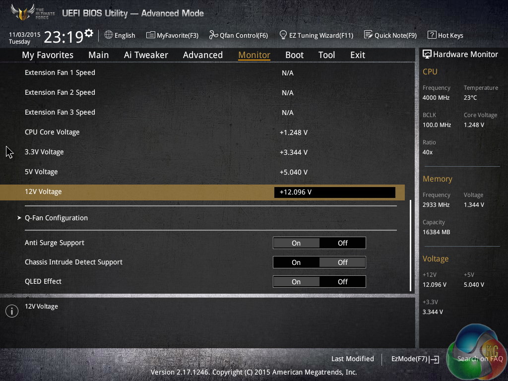Image resolution: width=508 pixels, height=381 pixels.
Task: Turn Chassis Intrude Detect Support Off
Action: [342, 262]
